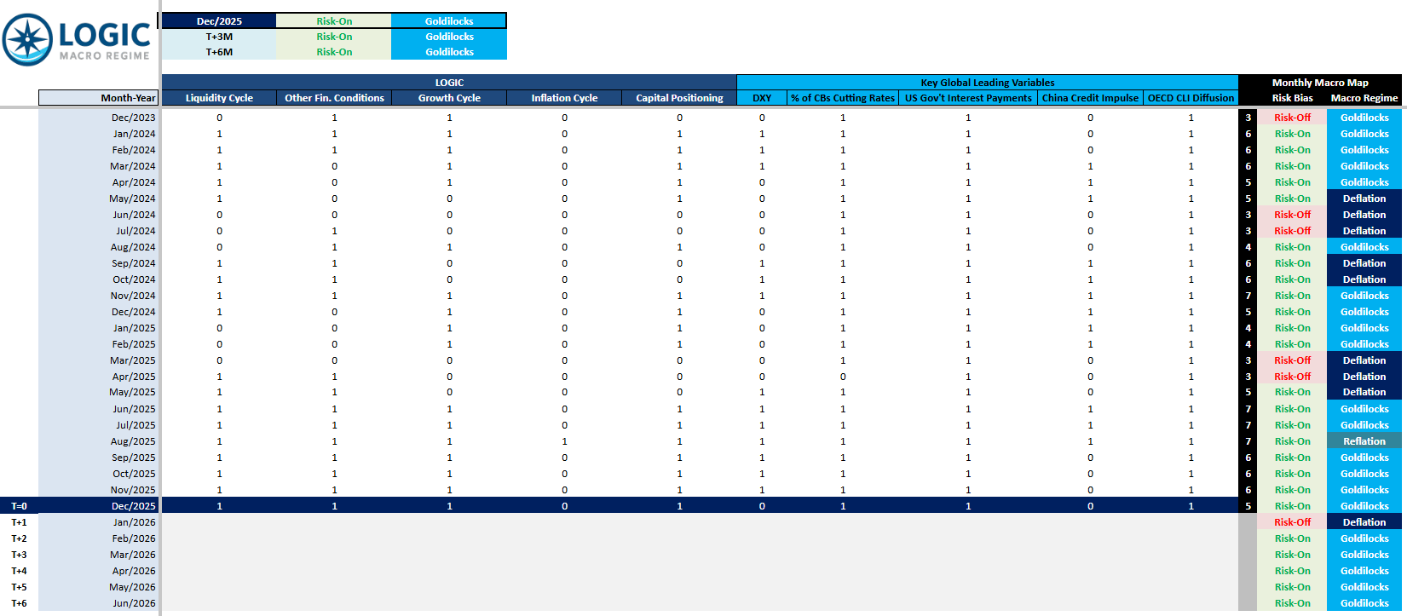The height and width of the screenshot is (616, 1407).
Task: Click the LOGIC Macro Regime compass logo
Action: 26,39
